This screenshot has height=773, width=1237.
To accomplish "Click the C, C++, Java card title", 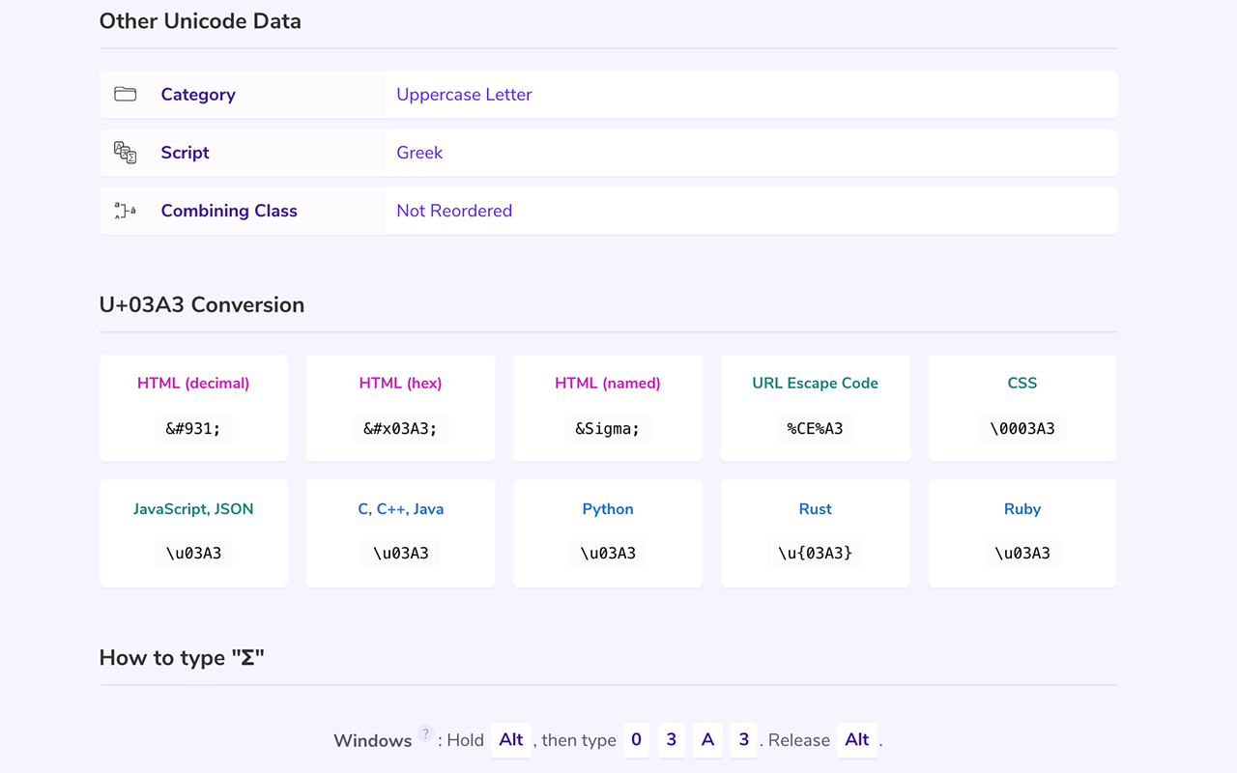I will [x=400, y=509].
